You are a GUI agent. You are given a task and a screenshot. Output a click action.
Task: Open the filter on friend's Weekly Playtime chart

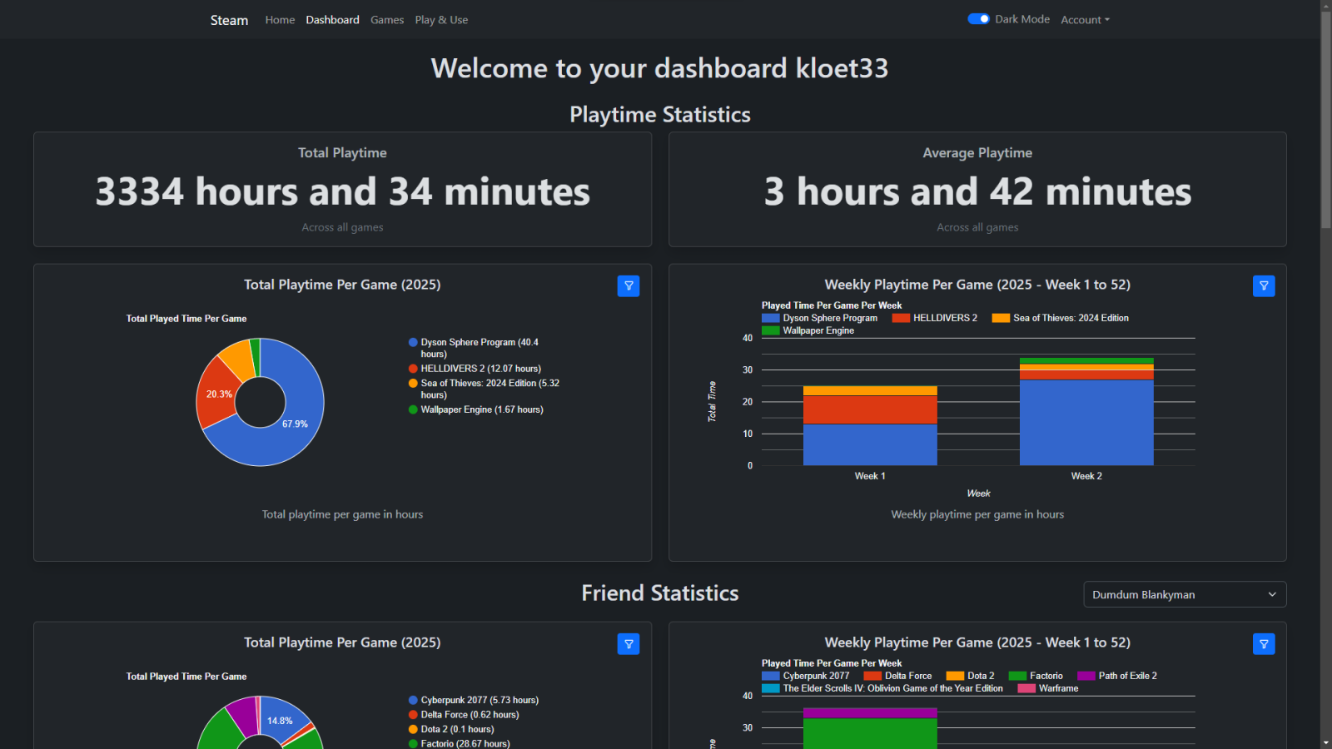click(1264, 643)
